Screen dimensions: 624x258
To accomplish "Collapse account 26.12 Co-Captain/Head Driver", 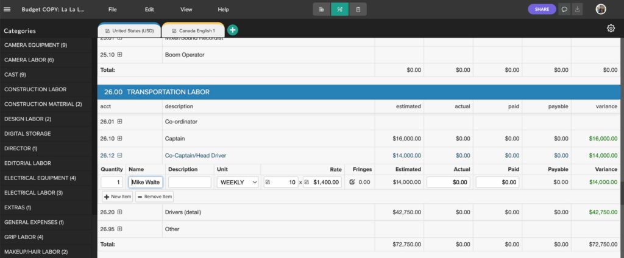I will coord(120,155).
